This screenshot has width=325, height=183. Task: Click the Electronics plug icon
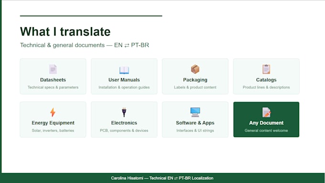click(x=124, y=112)
